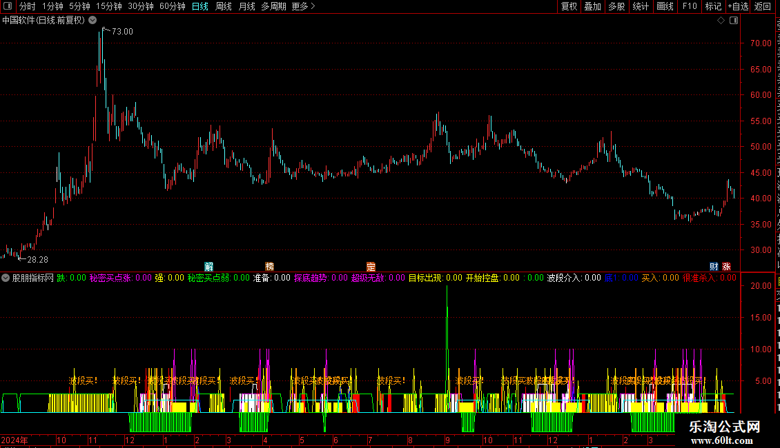
Task: Select the 5分钟 period
Action: 79,6
